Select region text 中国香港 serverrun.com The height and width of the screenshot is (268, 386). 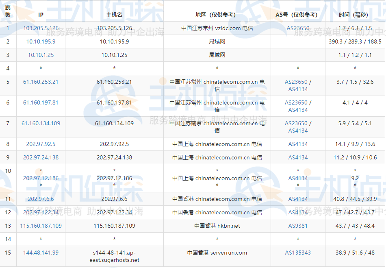point(217,253)
